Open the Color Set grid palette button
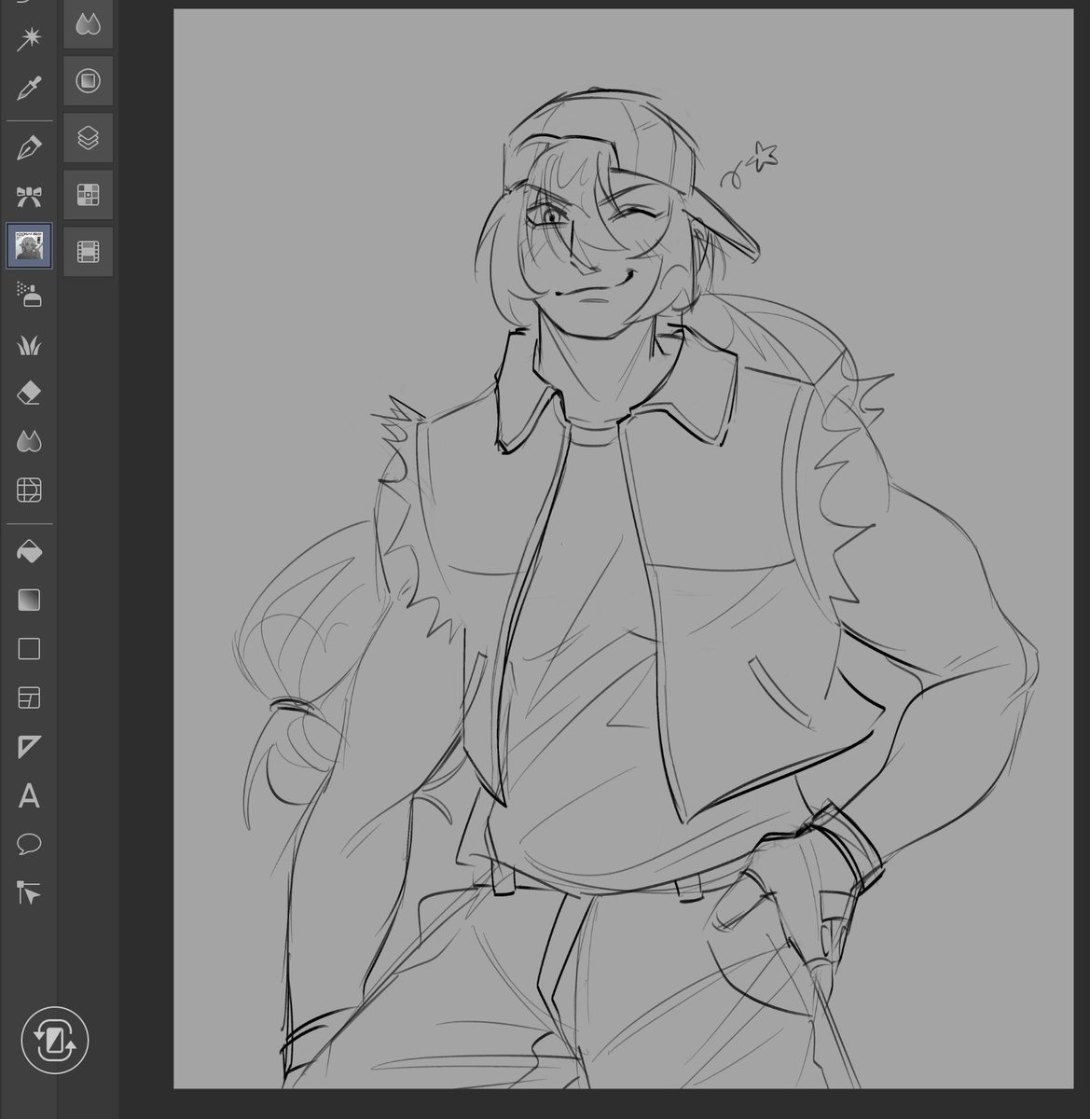Image resolution: width=1090 pixels, height=1119 pixels. tap(88, 195)
